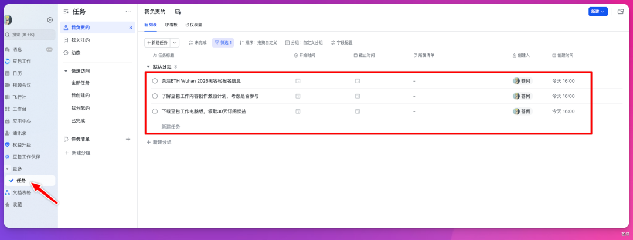Add a new list with 任务清单 plus icon
Image resolution: width=633 pixels, height=240 pixels.
pyautogui.click(x=128, y=140)
